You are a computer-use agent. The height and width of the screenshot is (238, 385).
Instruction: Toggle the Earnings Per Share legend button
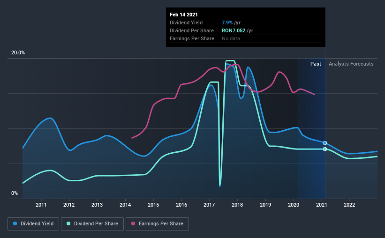[157, 224]
